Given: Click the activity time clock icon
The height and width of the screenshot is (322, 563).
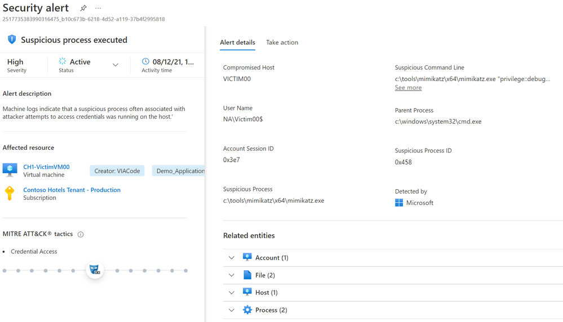Looking at the screenshot, I should point(145,61).
